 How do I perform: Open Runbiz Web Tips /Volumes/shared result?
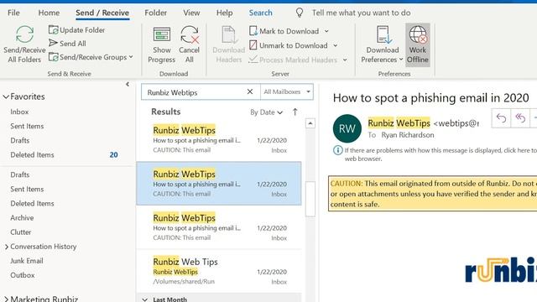tap(219, 271)
